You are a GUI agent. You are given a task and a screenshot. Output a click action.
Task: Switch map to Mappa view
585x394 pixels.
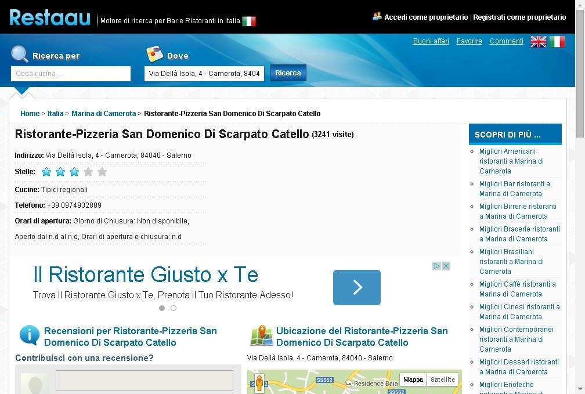click(413, 379)
